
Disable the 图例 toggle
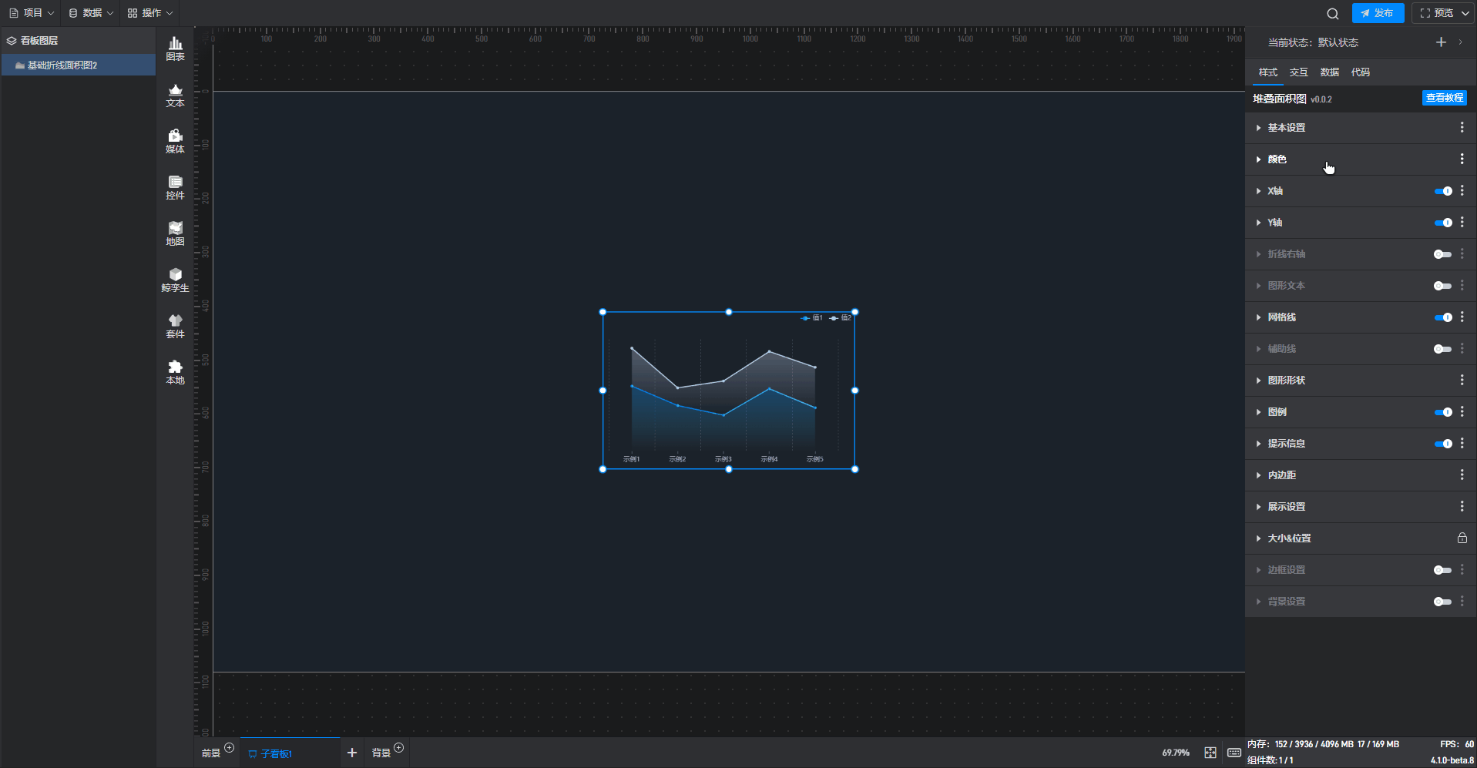tap(1442, 412)
